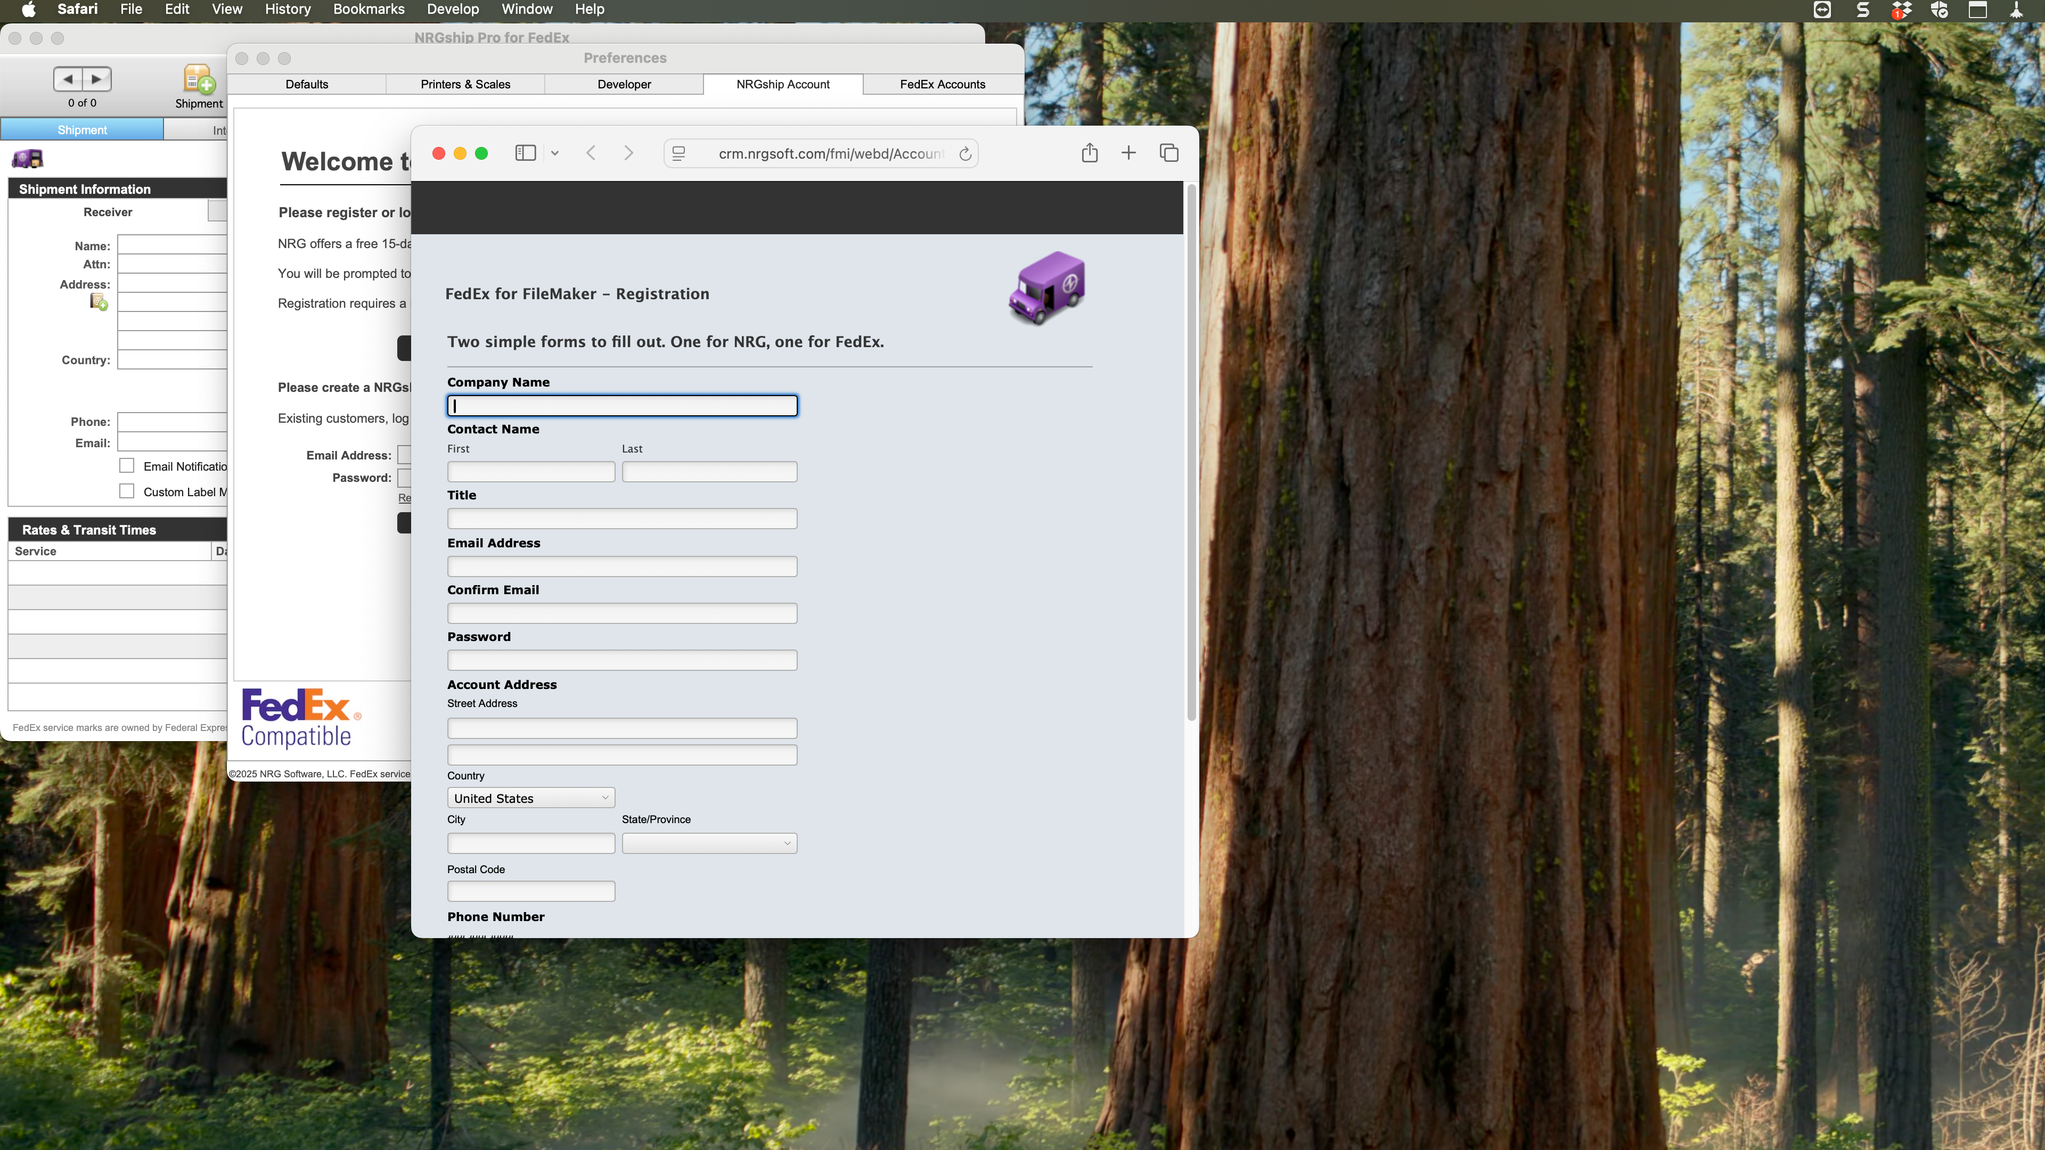Click the Email Address field on registration form

pyautogui.click(x=623, y=566)
